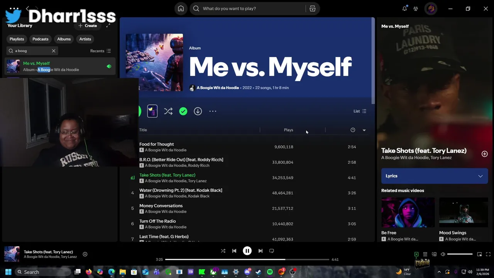The width and height of the screenshot is (494, 278).
Task: Expand Your Library to full view
Action: 108,25
